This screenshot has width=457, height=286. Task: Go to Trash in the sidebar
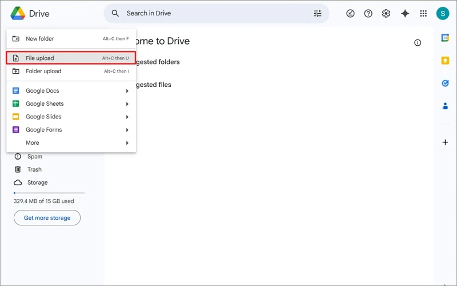(x=34, y=169)
